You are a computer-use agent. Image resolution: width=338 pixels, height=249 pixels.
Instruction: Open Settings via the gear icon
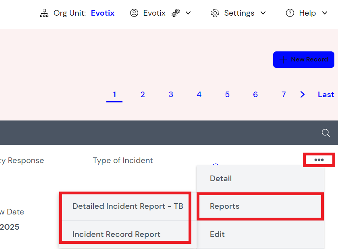[215, 12]
